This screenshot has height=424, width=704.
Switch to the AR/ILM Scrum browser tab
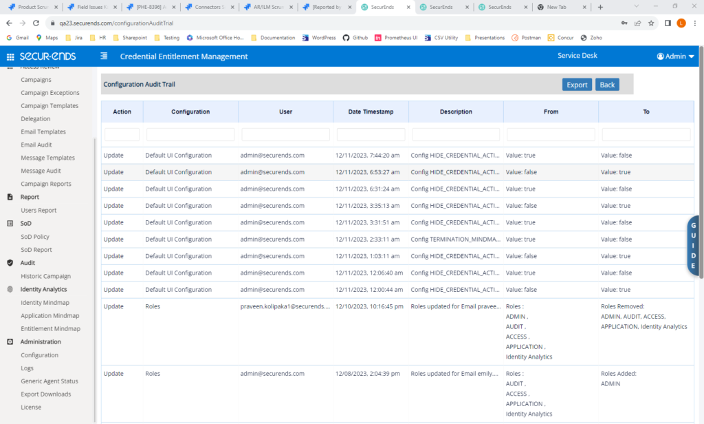pyautogui.click(x=269, y=7)
